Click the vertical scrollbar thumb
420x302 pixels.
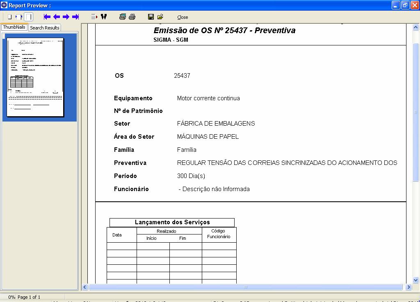tap(416, 112)
